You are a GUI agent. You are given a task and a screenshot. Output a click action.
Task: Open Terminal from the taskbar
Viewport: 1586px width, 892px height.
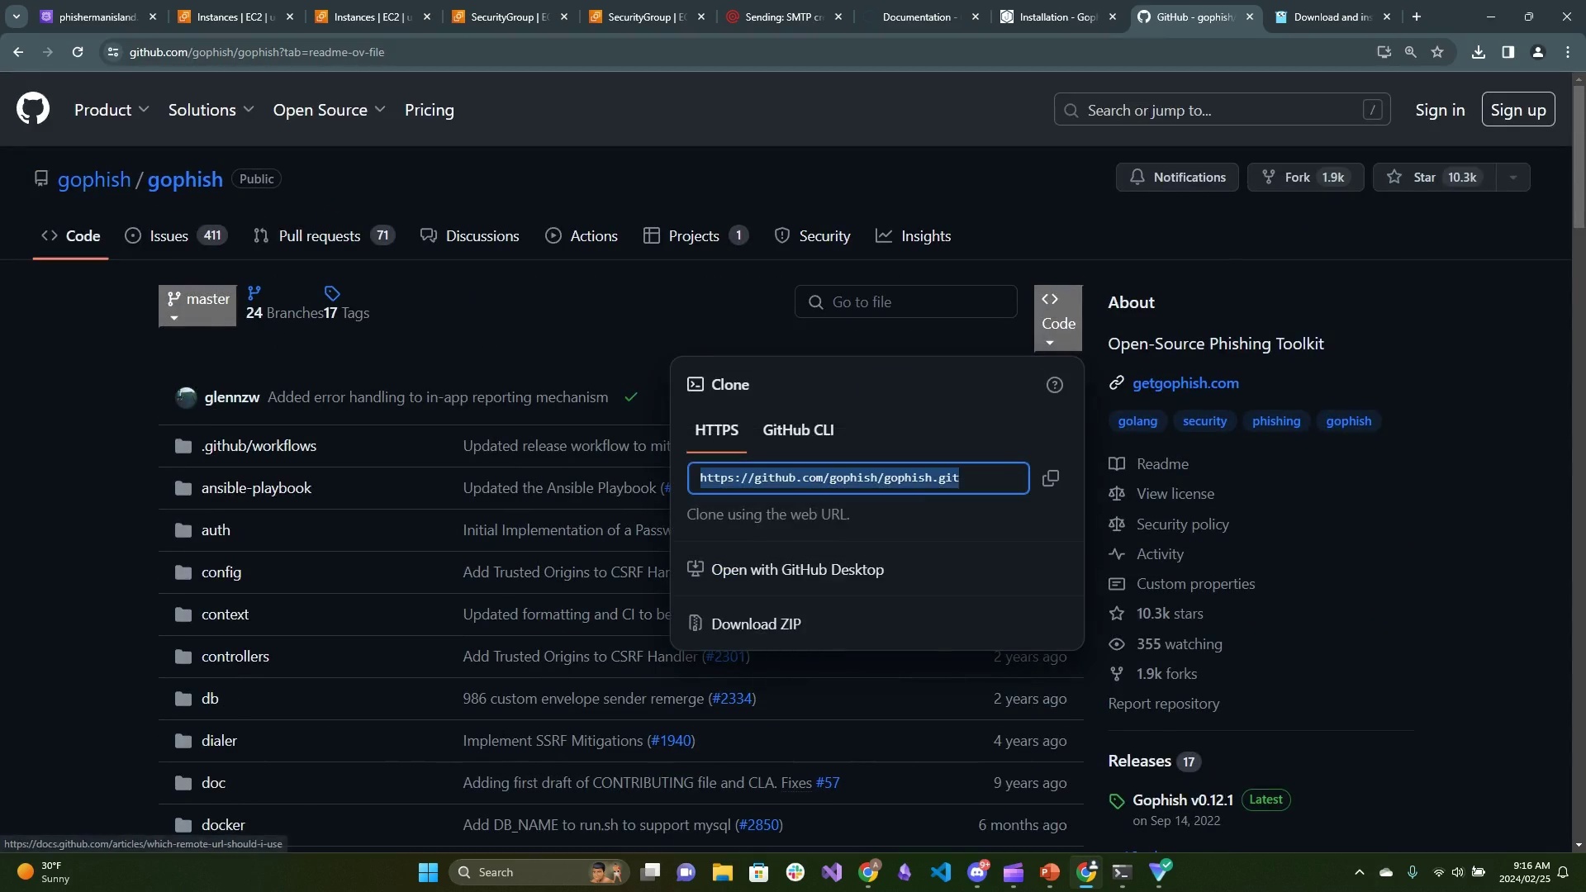(1122, 872)
